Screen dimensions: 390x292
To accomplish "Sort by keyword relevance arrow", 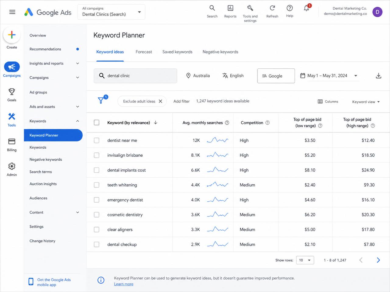I will click(156, 123).
